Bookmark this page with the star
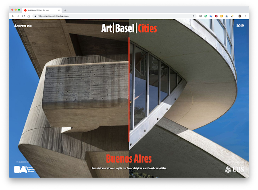This screenshot has width=258, height=190. click(x=193, y=16)
